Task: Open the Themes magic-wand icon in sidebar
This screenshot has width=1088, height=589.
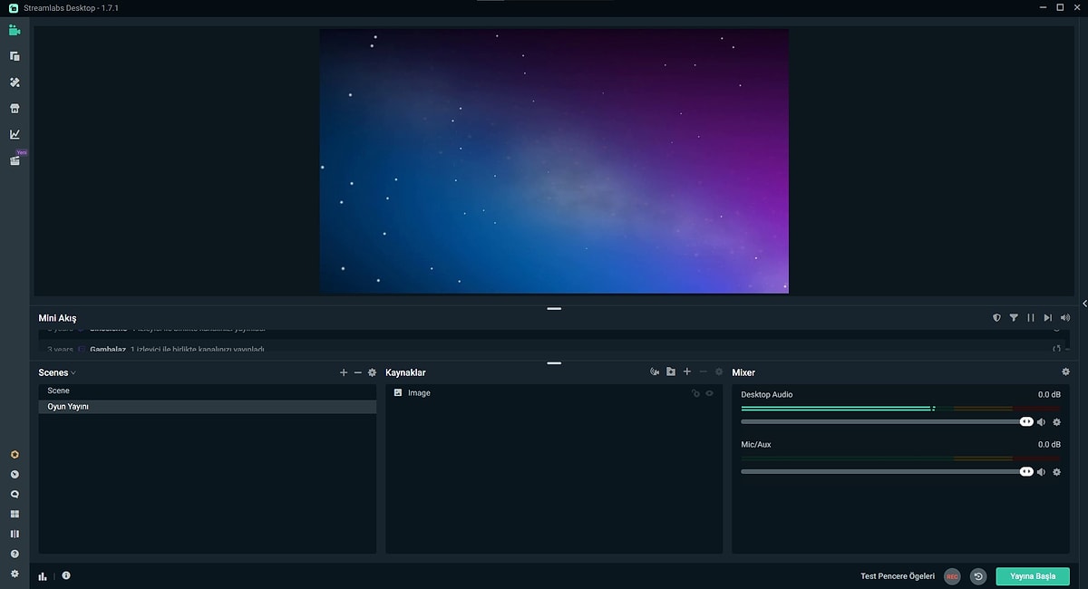Action: coord(14,82)
